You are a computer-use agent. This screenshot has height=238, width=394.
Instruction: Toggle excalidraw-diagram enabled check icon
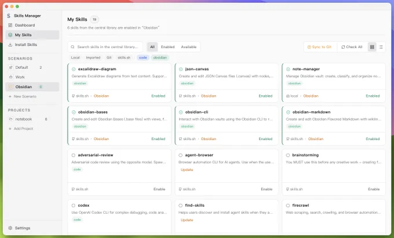(74, 69)
